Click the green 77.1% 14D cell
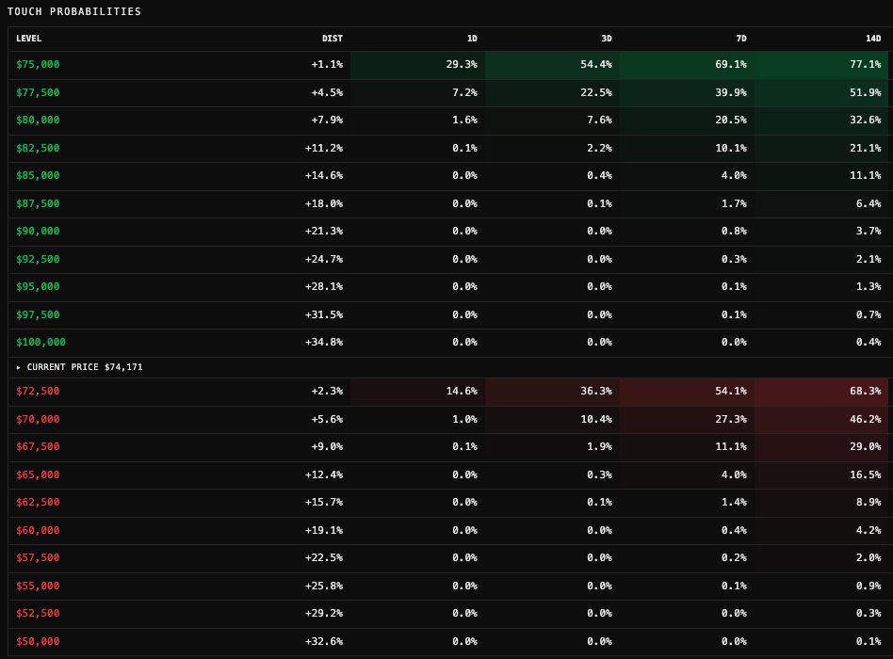This screenshot has height=659, width=893. (864, 65)
